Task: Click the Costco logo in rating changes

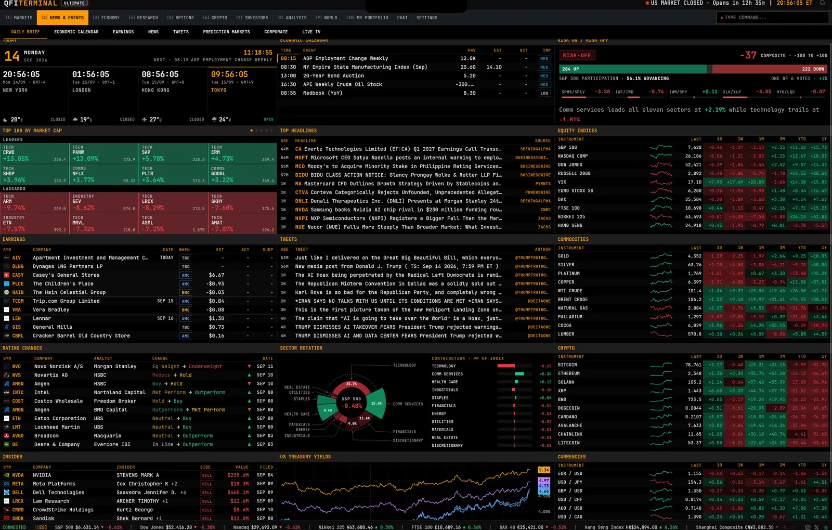Action: (x=6, y=401)
